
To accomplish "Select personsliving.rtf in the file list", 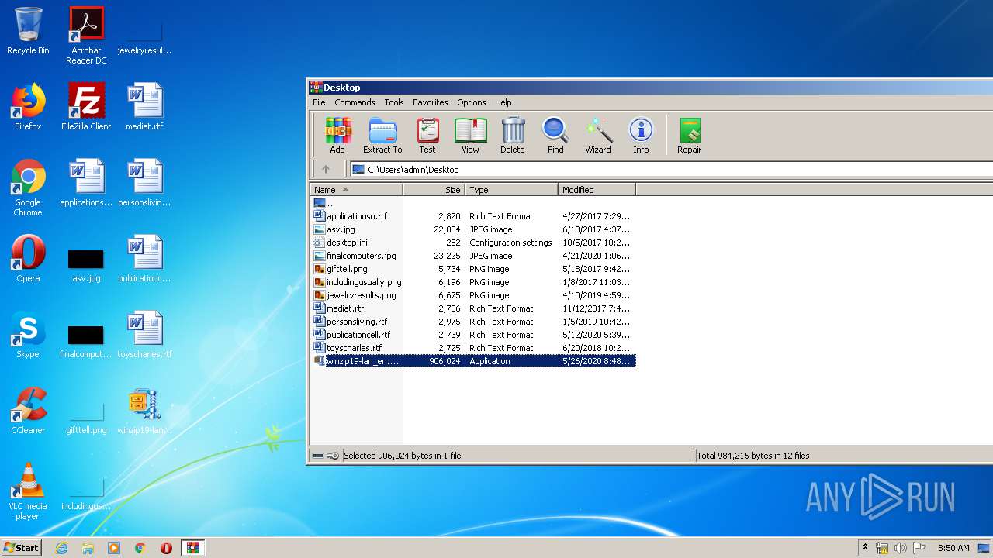I will point(473,322).
